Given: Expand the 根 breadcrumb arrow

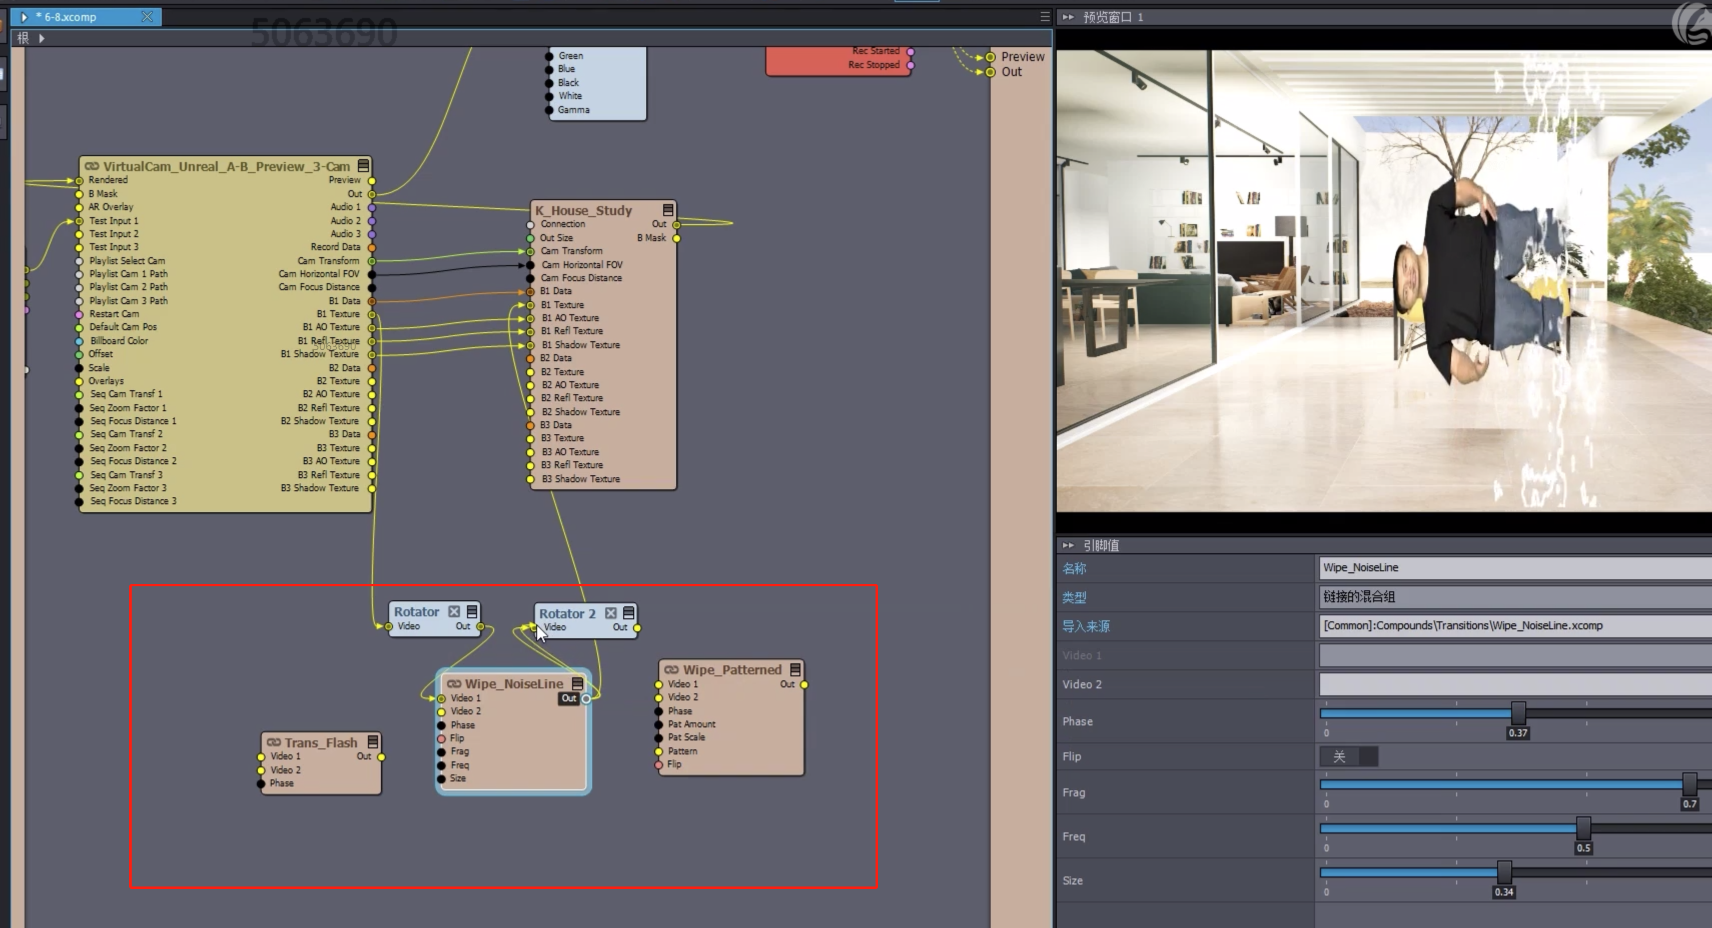Looking at the screenshot, I should (x=42, y=39).
